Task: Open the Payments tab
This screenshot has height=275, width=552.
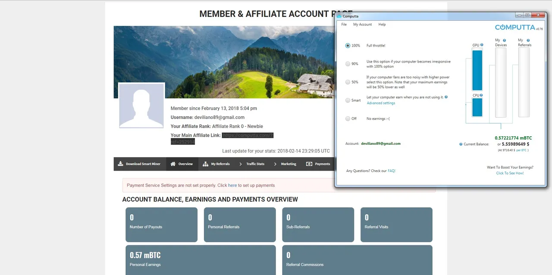Action: [x=318, y=164]
